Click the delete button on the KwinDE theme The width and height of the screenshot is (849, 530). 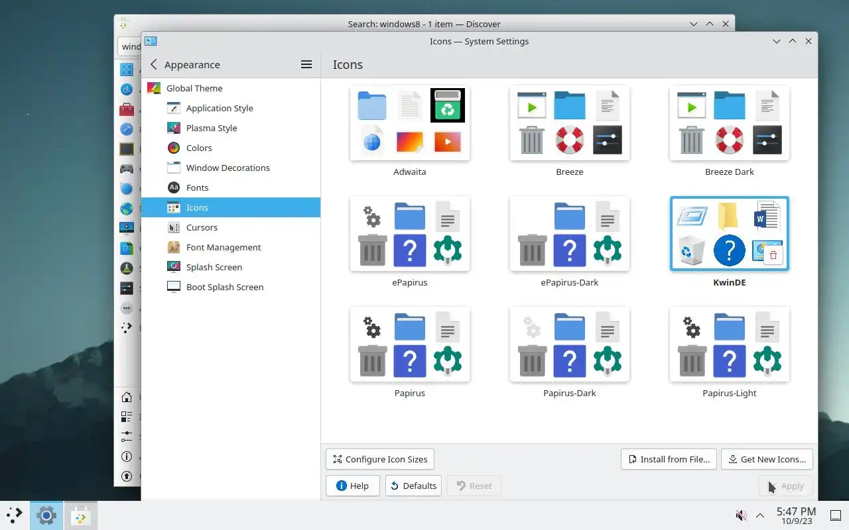773,255
